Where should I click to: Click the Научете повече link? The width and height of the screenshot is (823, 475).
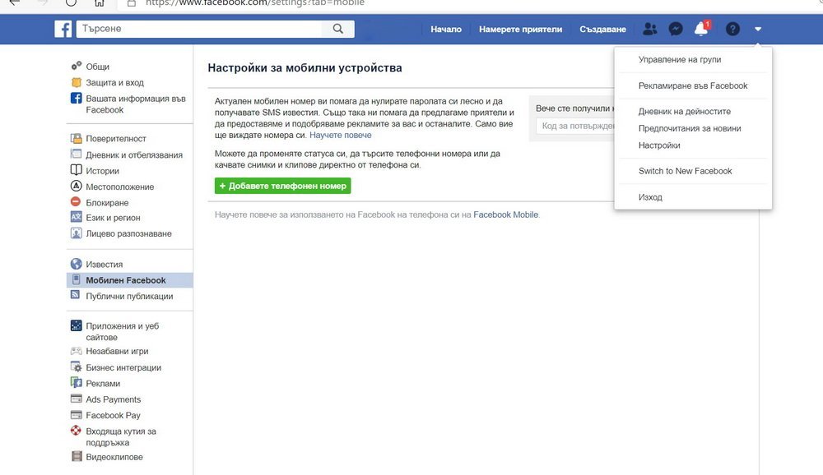tap(341, 136)
